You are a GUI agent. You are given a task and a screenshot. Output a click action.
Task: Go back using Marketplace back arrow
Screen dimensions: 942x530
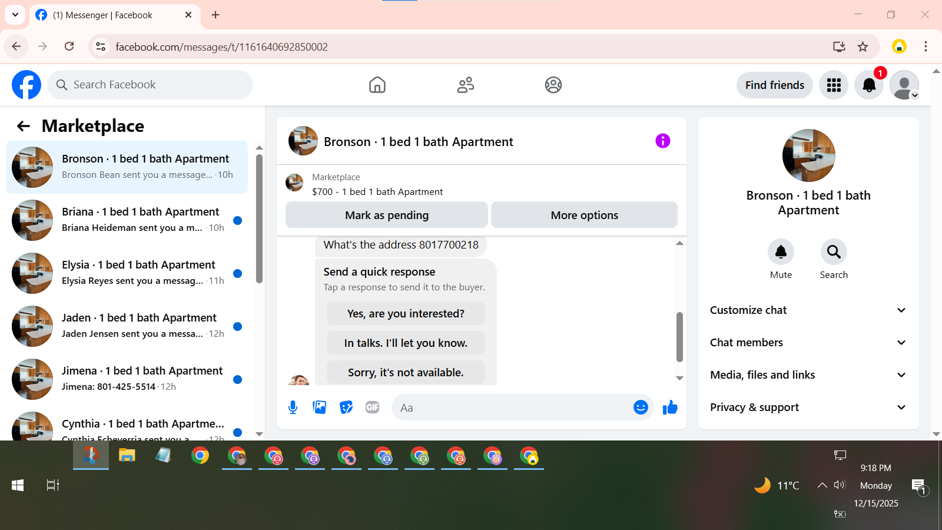(x=24, y=126)
